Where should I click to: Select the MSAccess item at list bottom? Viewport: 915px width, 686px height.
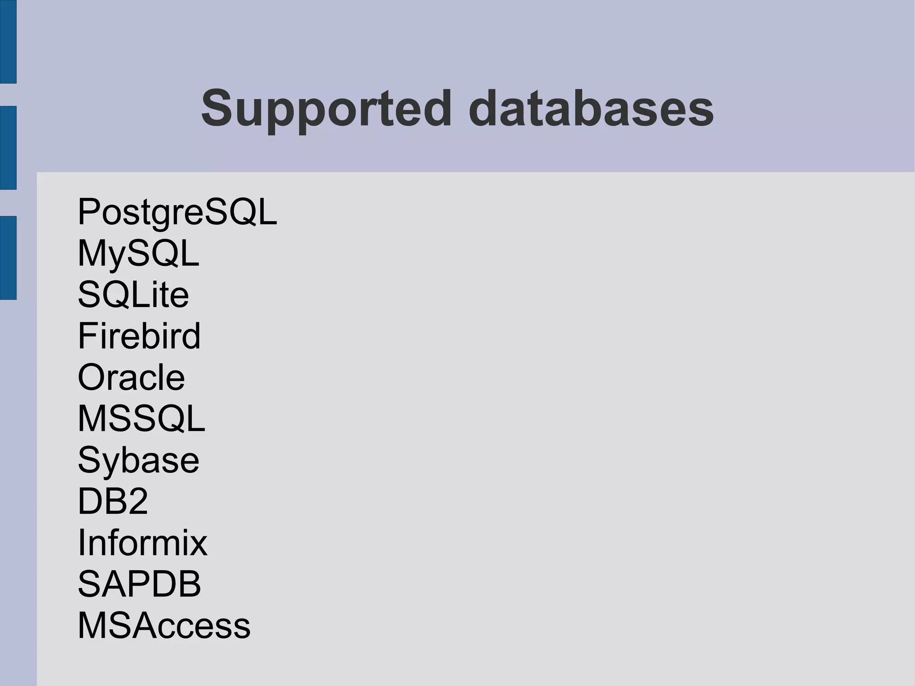click(x=164, y=625)
